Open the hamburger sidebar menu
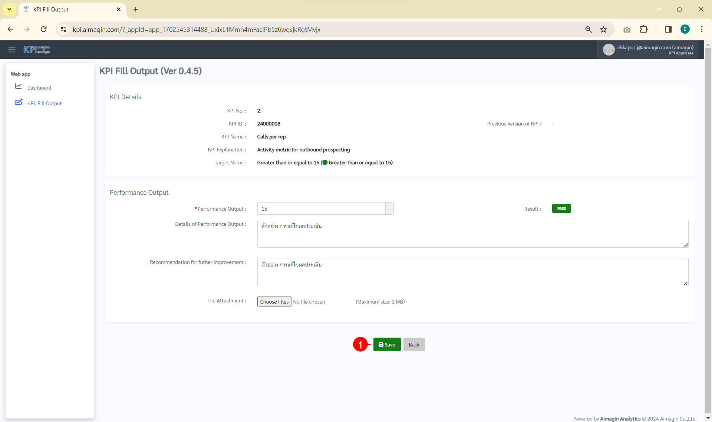 coord(12,50)
